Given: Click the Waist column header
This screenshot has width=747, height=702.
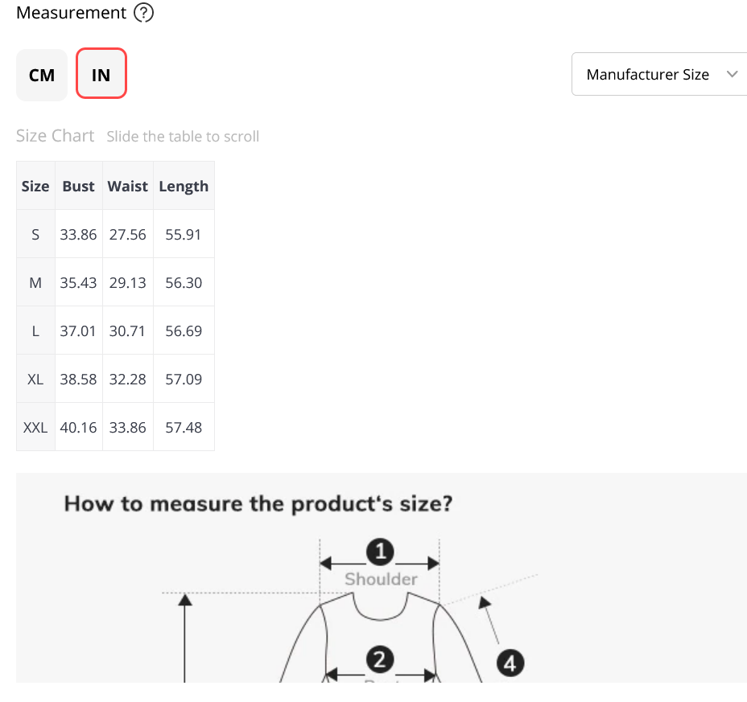Looking at the screenshot, I should click(128, 186).
